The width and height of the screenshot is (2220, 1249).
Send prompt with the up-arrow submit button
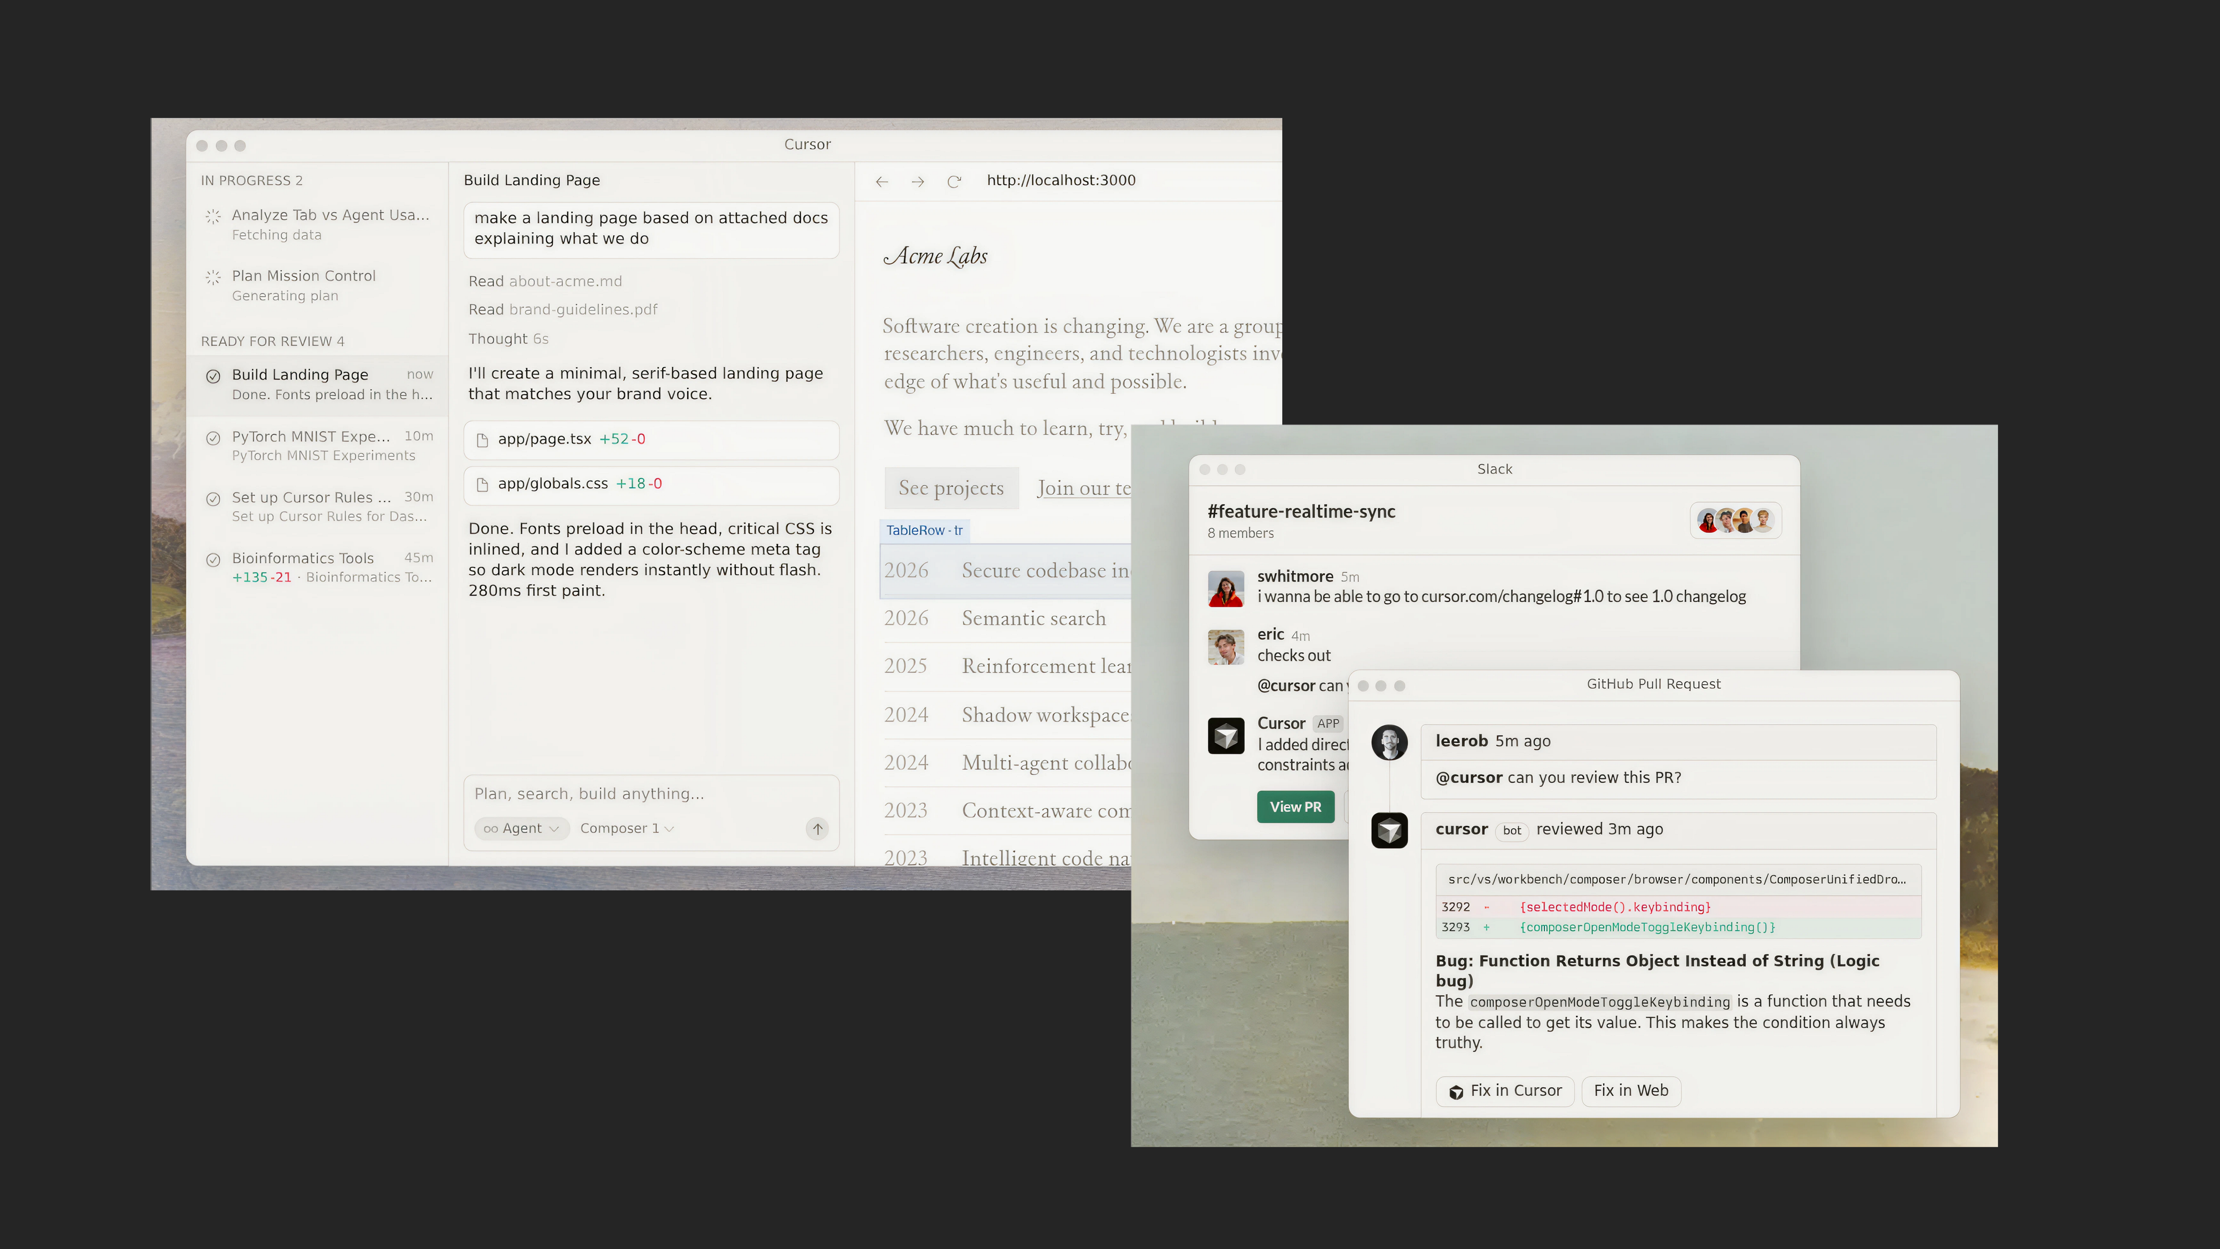tap(817, 829)
